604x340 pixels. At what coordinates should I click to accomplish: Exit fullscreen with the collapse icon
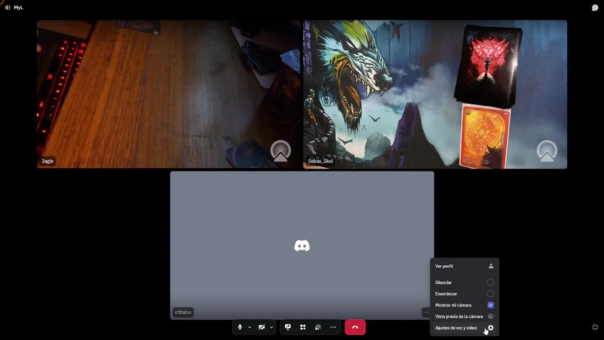[x=595, y=327]
